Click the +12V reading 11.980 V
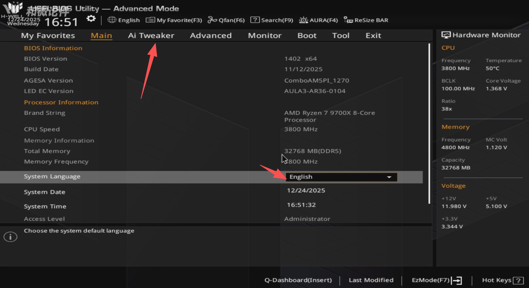Viewport: 529px width, 288px height. coord(454,206)
